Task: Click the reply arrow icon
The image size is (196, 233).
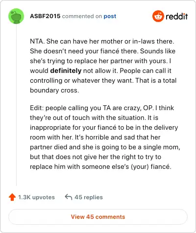Action: point(69,197)
